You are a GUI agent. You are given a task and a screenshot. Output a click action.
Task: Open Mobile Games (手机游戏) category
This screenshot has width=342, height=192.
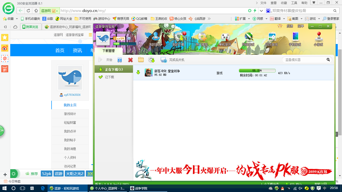click(295, 39)
